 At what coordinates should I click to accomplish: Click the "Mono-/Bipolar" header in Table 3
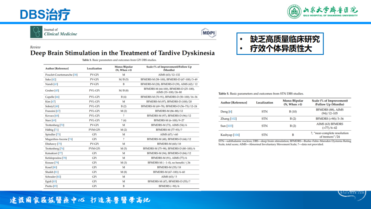coord(124,68)
